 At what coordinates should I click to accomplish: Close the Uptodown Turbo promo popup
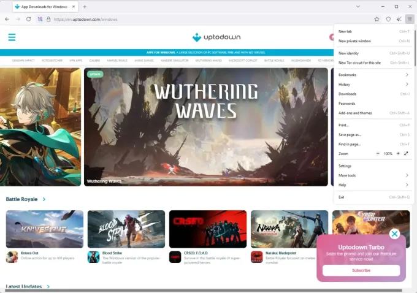coord(394,234)
